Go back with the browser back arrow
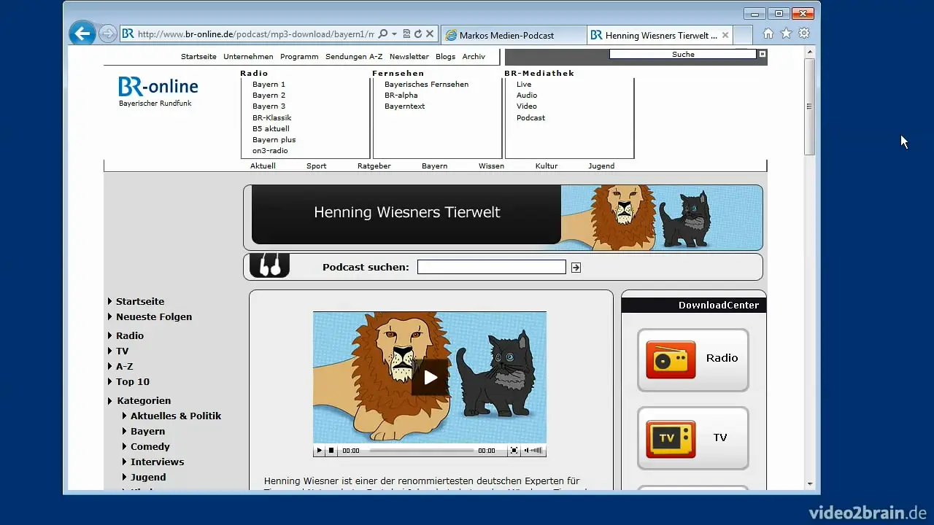Viewport: 934px width, 525px height. pos(82,33)
